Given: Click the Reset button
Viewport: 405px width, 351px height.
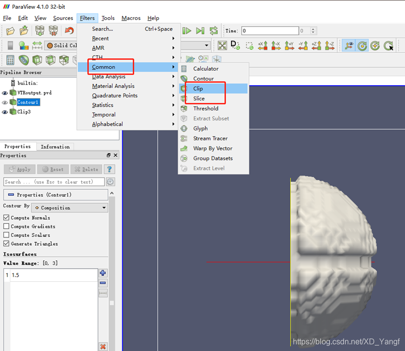Looking at the screenshot, I should tap(53, 169).
